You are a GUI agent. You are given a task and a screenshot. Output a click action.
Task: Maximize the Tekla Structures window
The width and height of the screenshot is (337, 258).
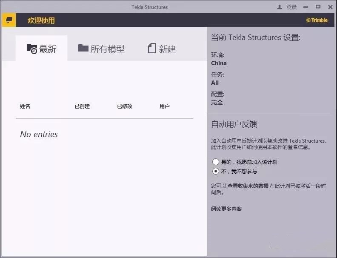tap(318, 7)
